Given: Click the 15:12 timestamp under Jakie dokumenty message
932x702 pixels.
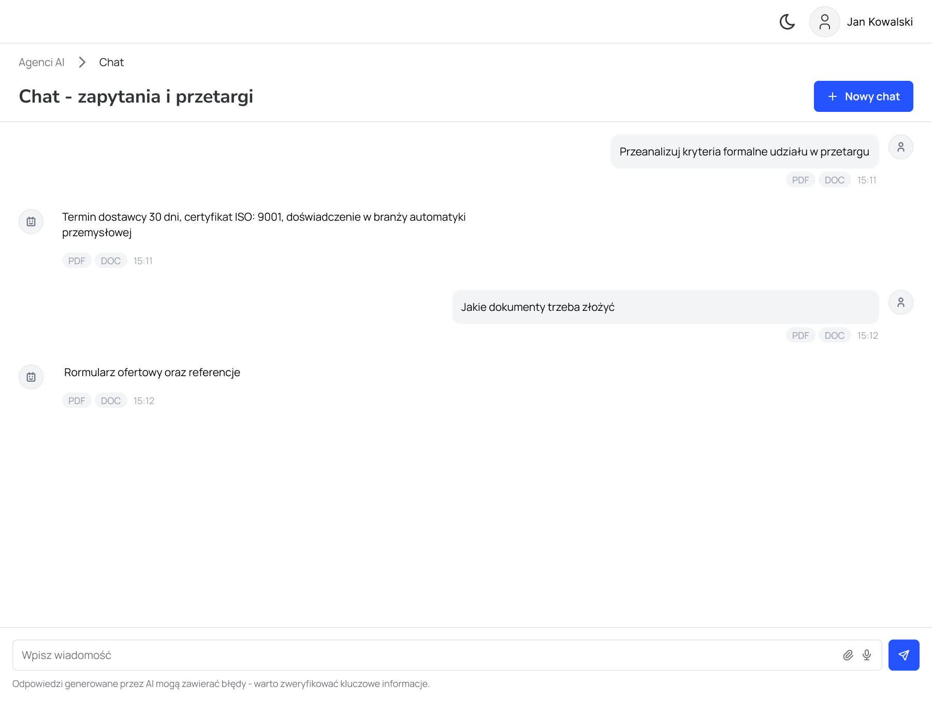Looking at the screenshot, I should pos(867,335).
